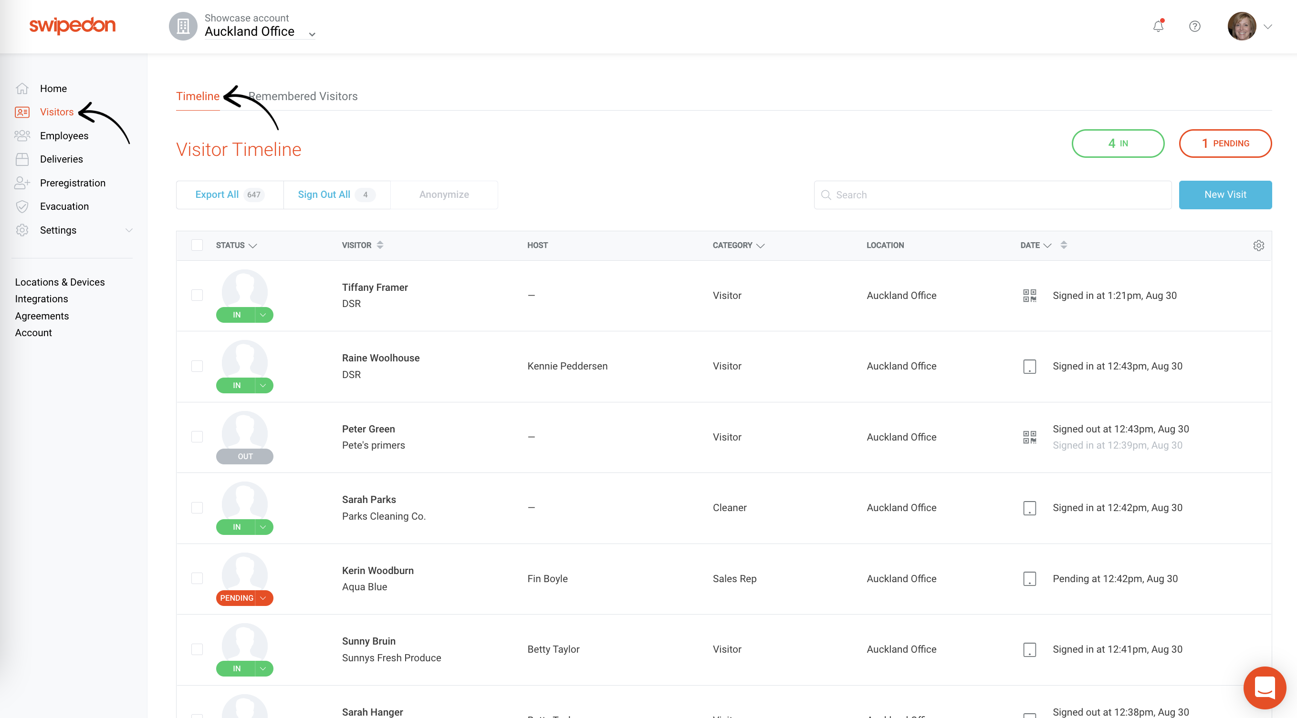Click the SwipedOn logo

73,25
